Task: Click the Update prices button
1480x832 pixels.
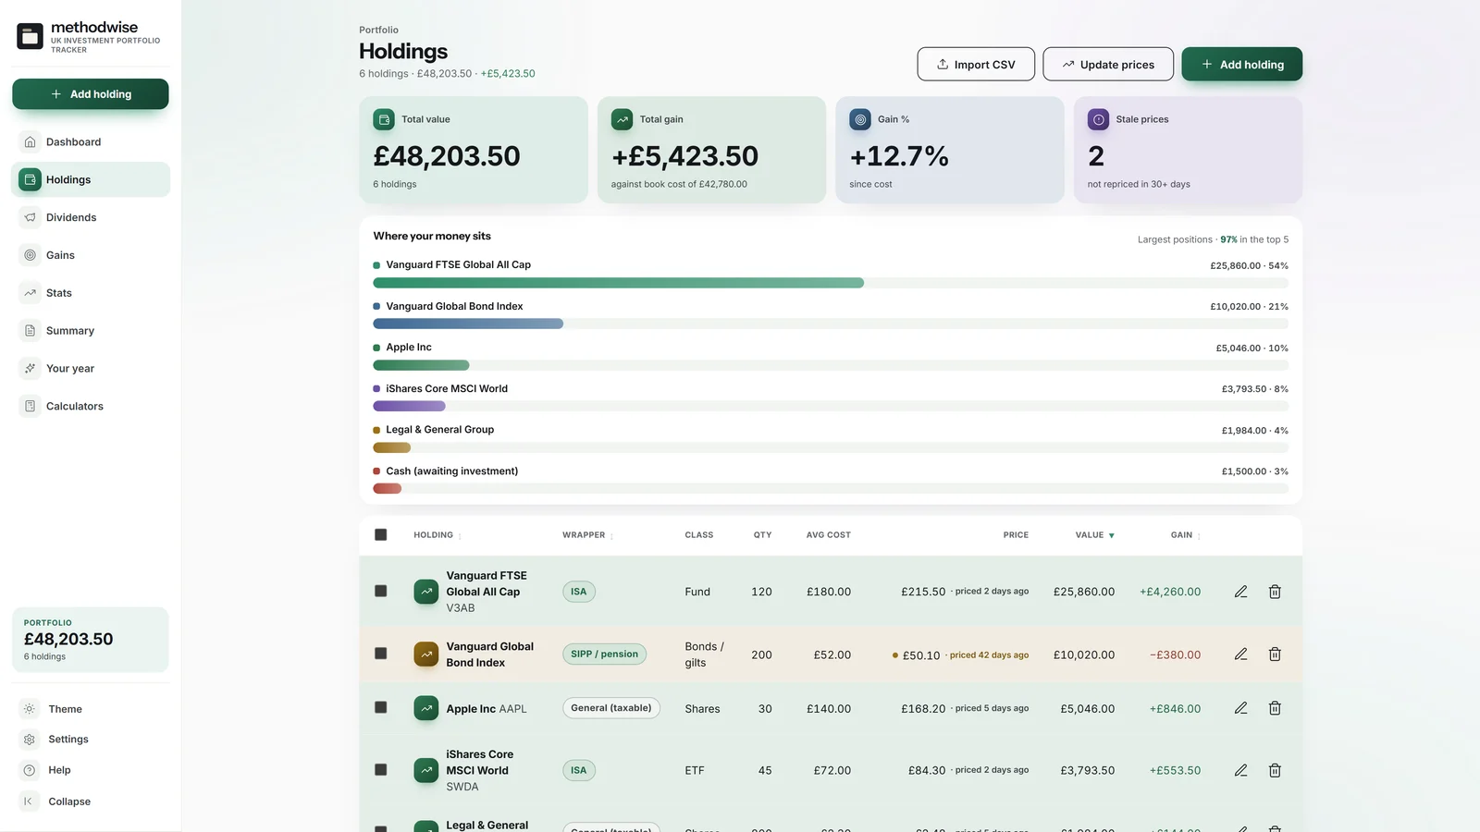Action: pos(1108,65)
